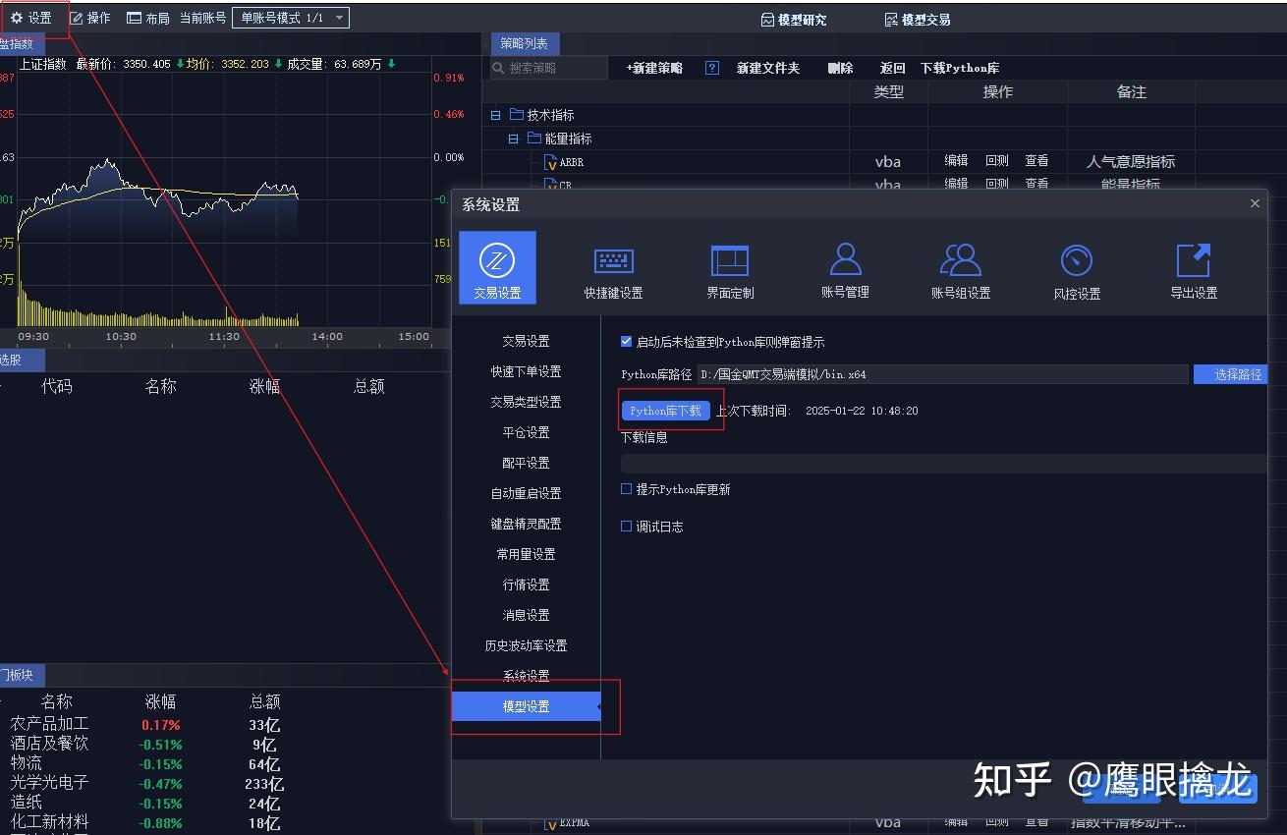This screenshot has width=1287, height=835.
Task: Uncheck the Python库弹窗提示 checkbox
Action: pos(626,342)
